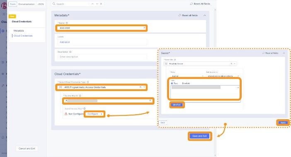291x157 pixels.
Task: Open the Secret Info Blindfold Secret dropdown
Action: point(235,64)
